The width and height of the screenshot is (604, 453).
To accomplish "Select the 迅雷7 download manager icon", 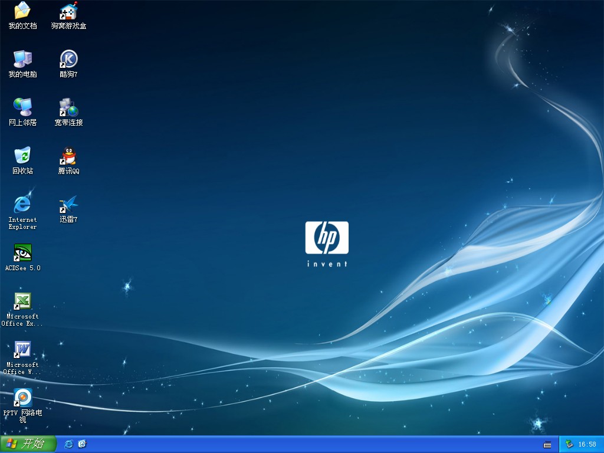I will (68, 204).
